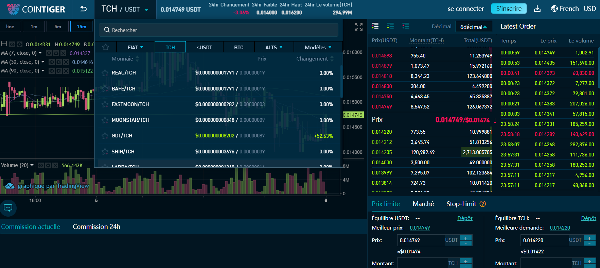Click the globe language icon

coord(554,9)
